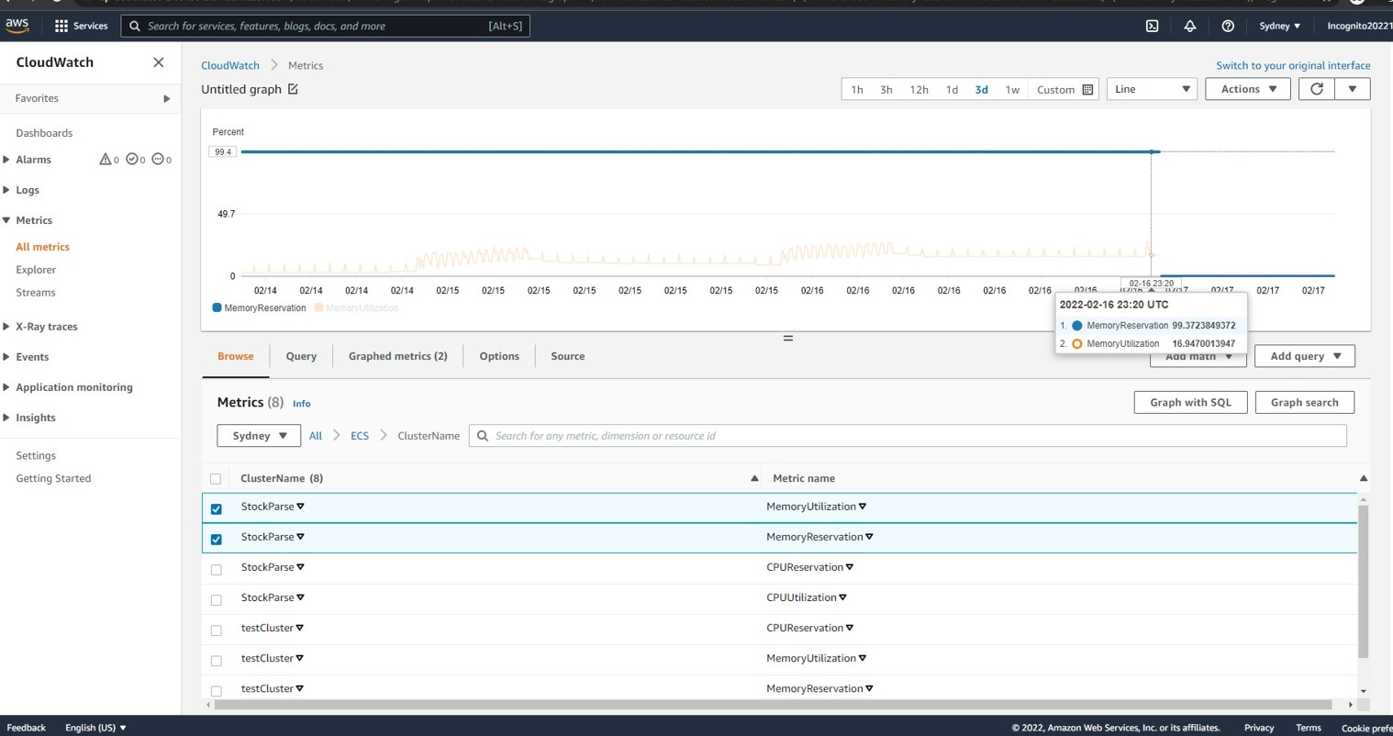
Task: Uncheck the StockParse MemoryUtilization row
Action: 217,508
